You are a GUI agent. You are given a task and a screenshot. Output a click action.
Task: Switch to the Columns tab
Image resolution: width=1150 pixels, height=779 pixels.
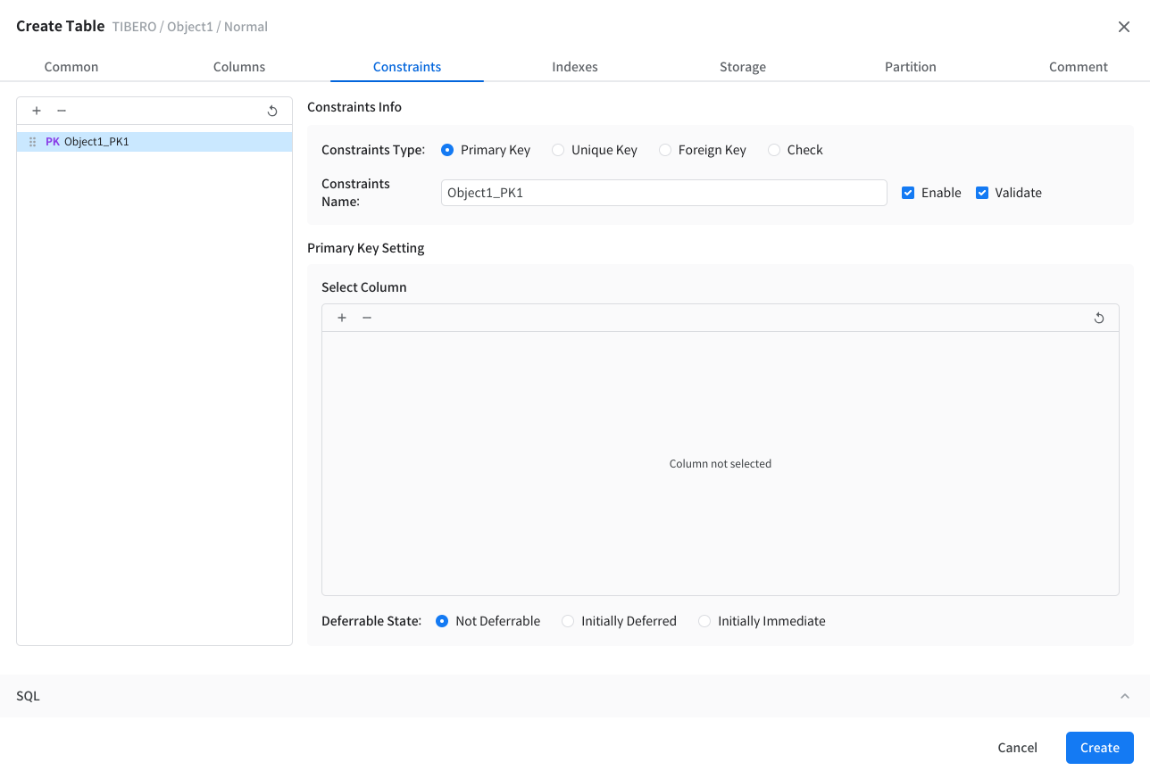pyautogui.click(x=239, y=67)
